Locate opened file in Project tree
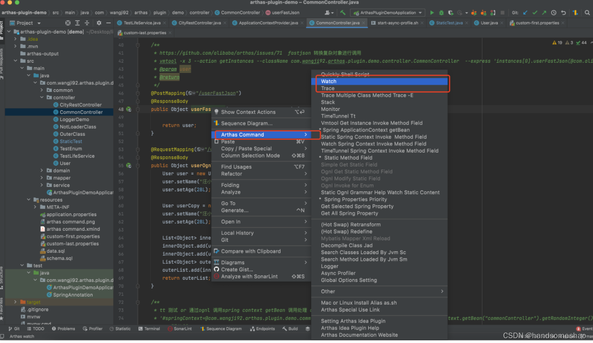Screen dimensions: 593x343 (x=68, y=23)
